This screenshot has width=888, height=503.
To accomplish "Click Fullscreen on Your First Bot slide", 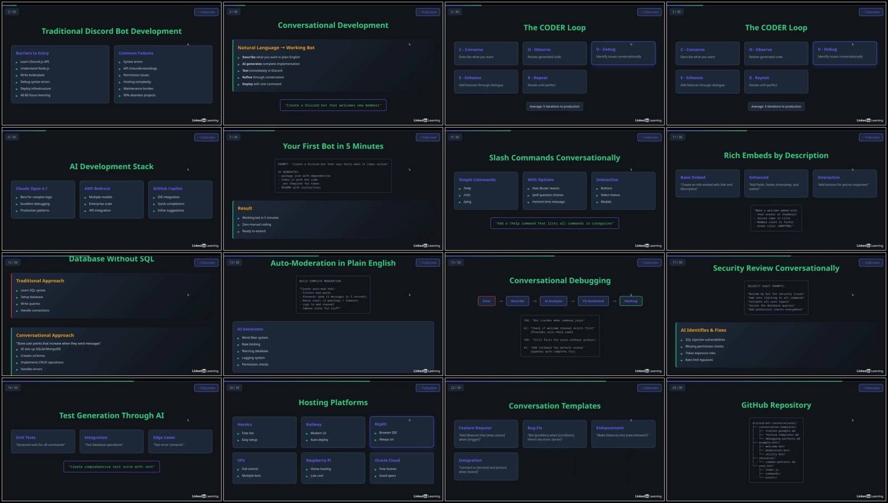I will 428,137.
